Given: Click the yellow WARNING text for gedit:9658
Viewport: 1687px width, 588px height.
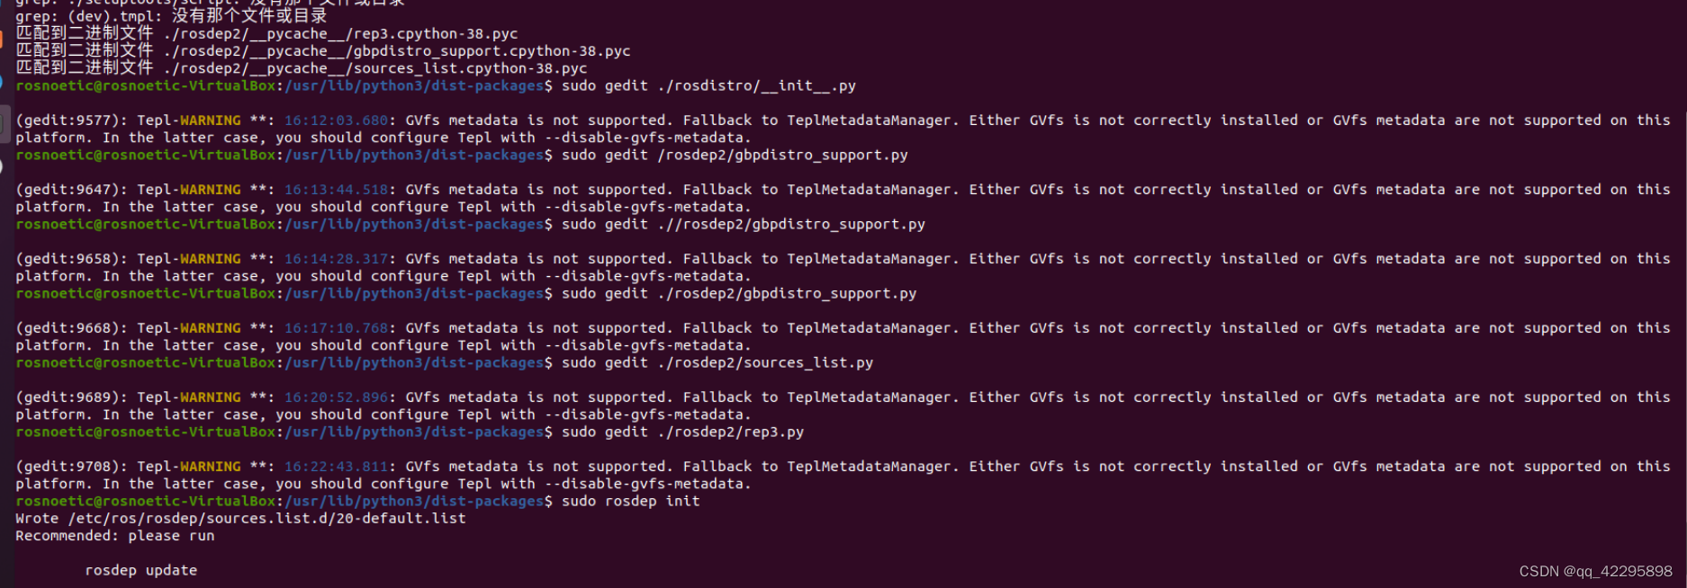Looking at the screenshot, I should coord(210,258).
